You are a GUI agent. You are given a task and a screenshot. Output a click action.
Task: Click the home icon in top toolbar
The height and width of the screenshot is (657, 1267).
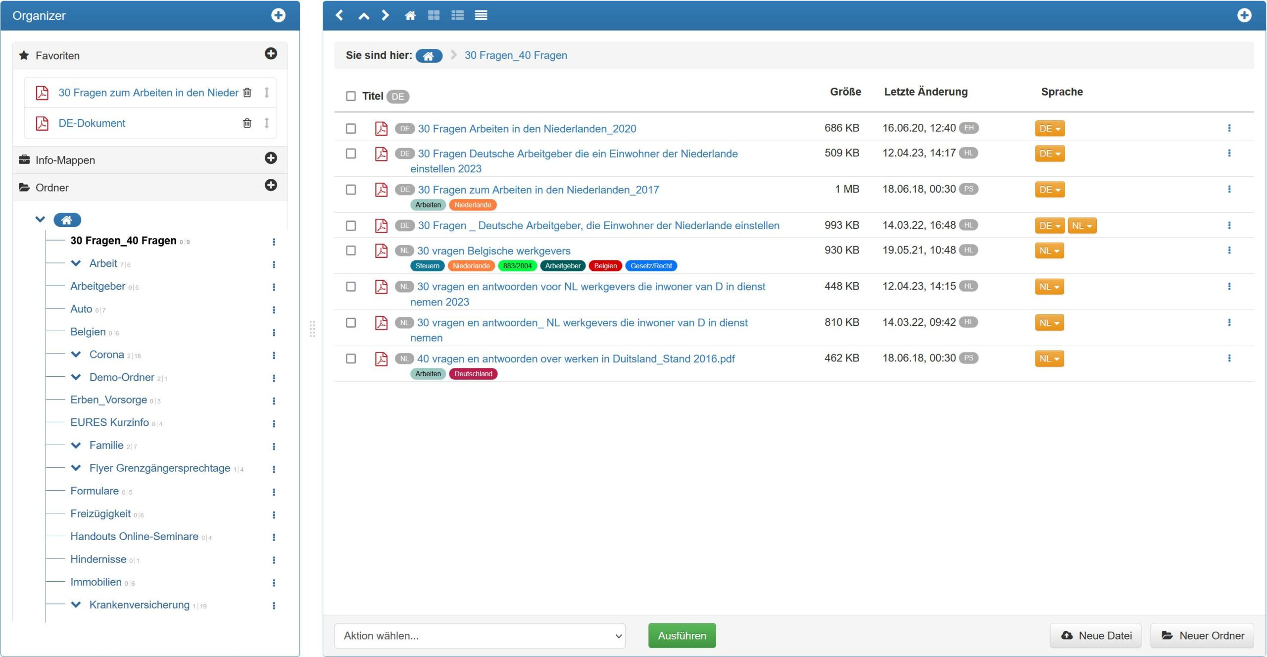410,15
